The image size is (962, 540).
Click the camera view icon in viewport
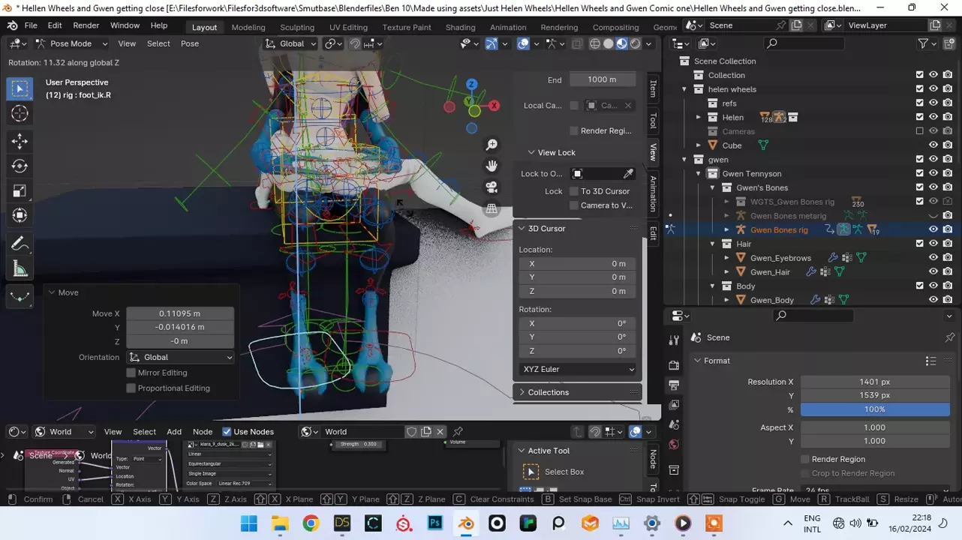coord(492,187)
